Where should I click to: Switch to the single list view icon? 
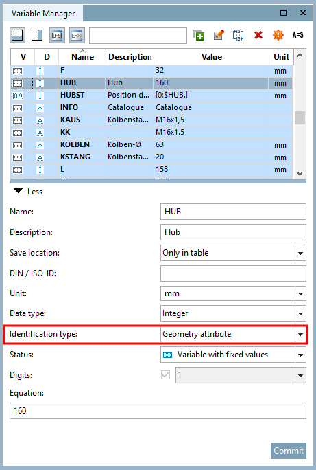pyautogui.click(x=17, y=35)
